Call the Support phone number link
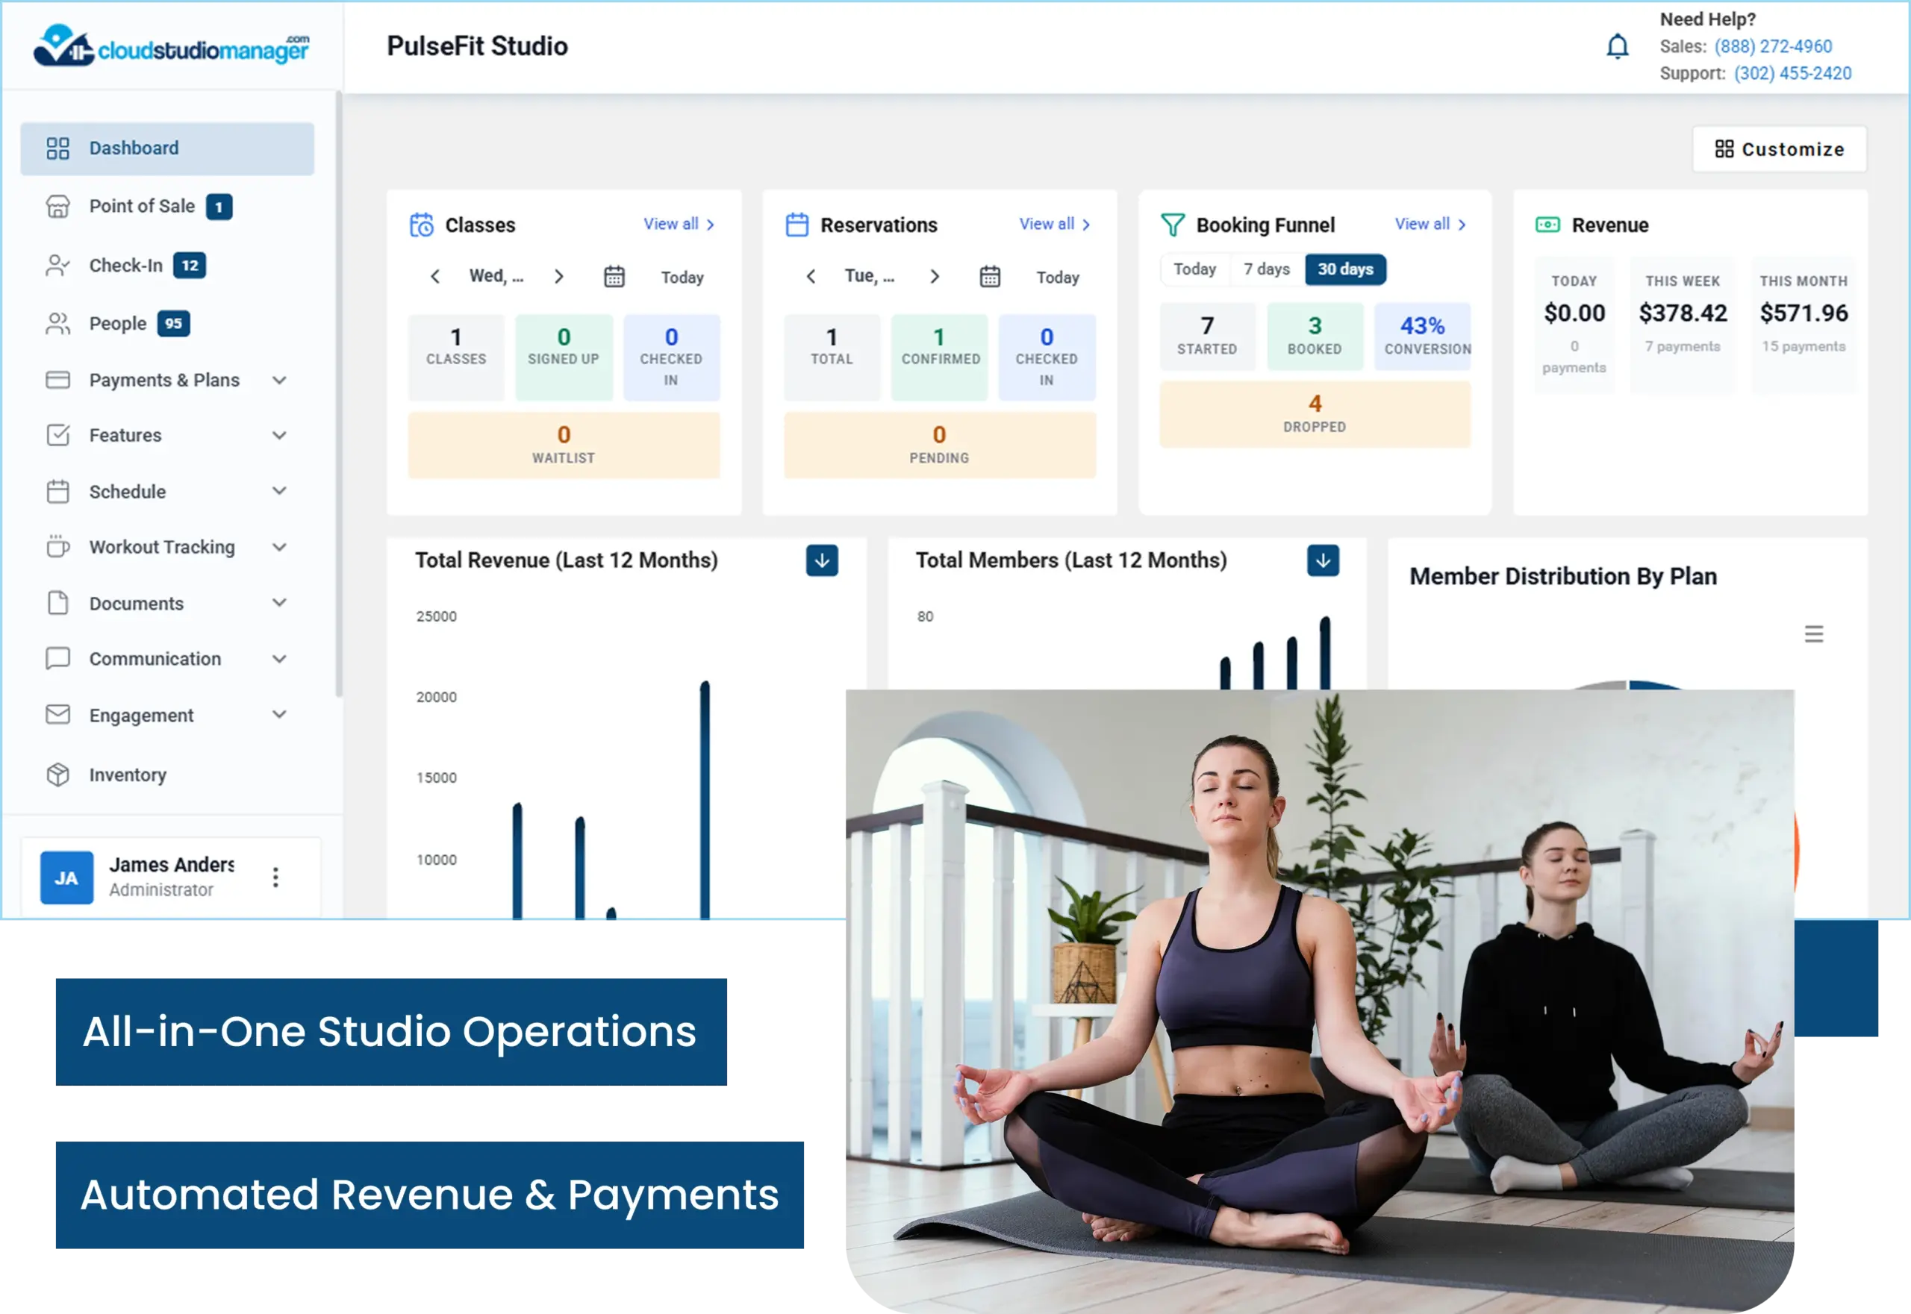 pos(1792,73)
